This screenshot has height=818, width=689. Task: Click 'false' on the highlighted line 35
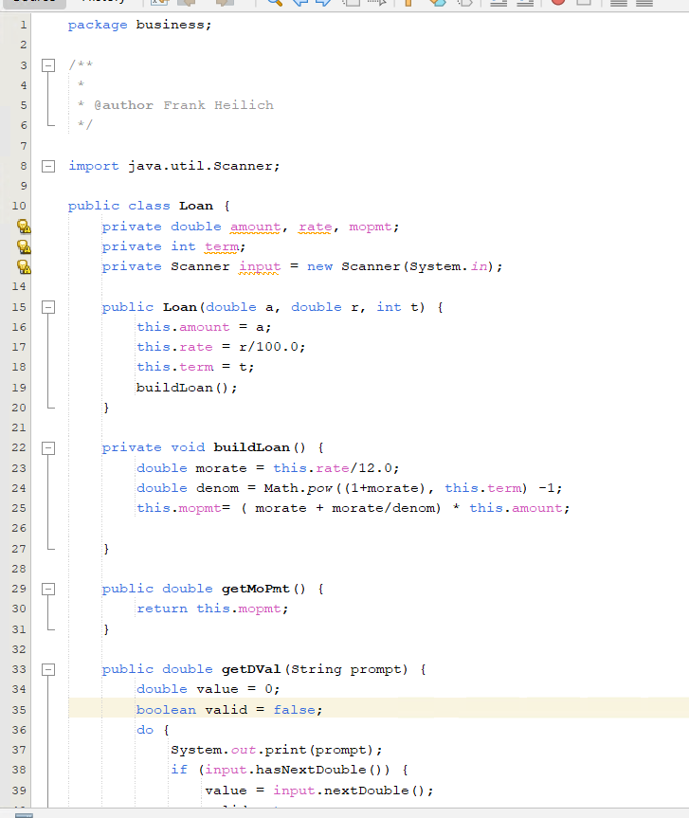[294, 710]
